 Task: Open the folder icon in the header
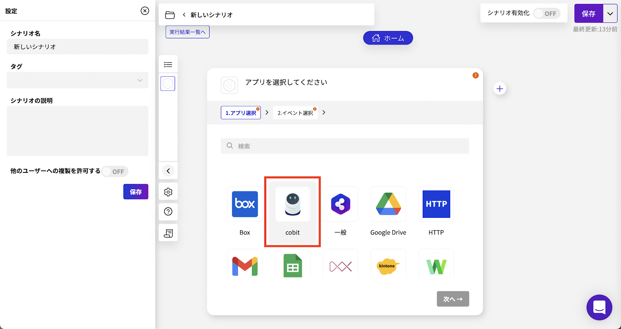170,15
